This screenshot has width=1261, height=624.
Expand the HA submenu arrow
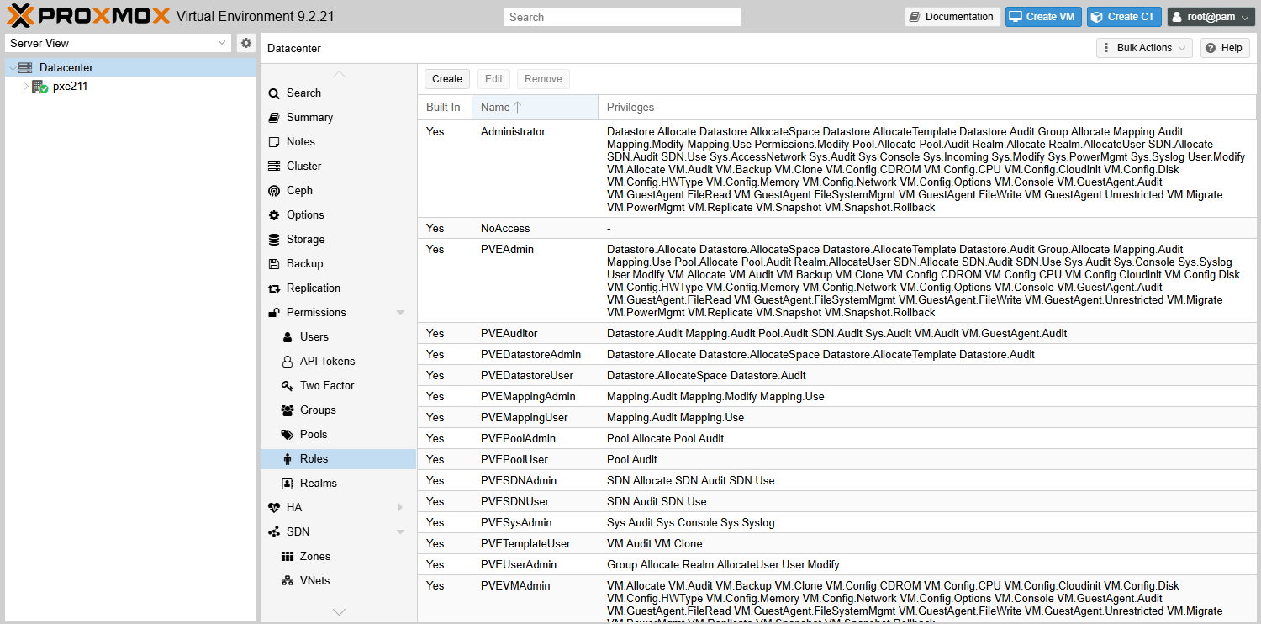point(401,507)
